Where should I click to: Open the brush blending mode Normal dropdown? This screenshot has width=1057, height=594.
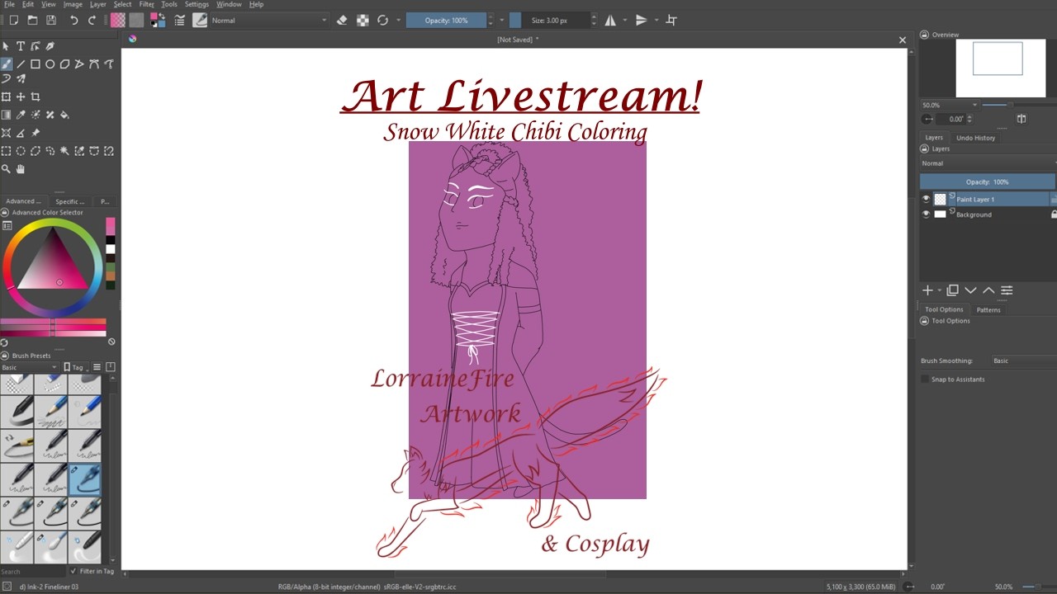pos(269,20)
